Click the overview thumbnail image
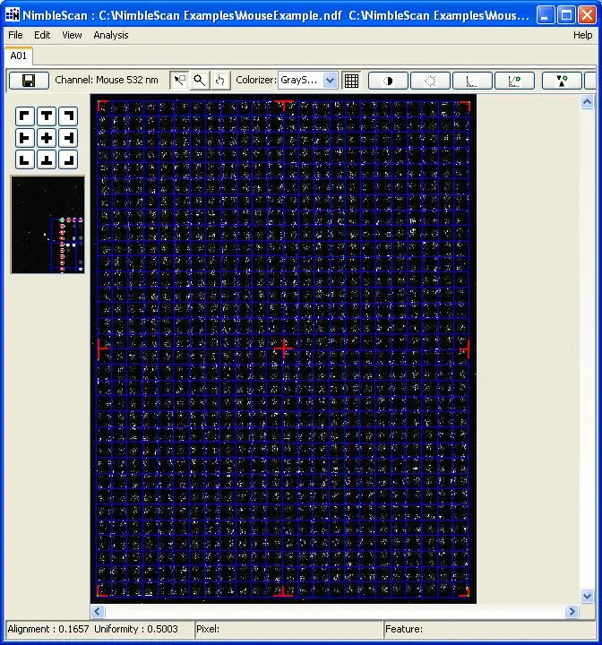 (x=47, y=225)
